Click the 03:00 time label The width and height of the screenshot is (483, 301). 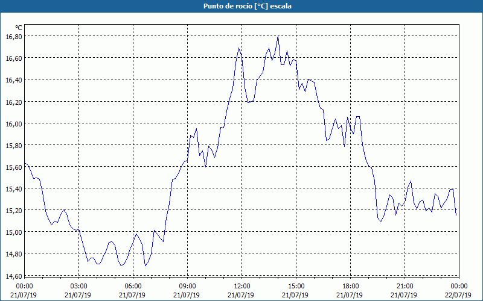(78, 287)
